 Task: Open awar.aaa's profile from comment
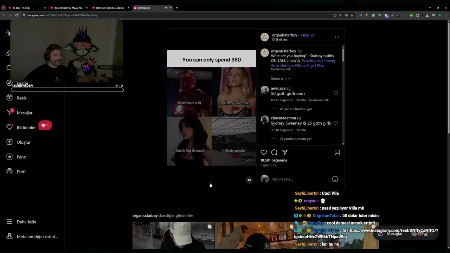click(x=278, y=89)
